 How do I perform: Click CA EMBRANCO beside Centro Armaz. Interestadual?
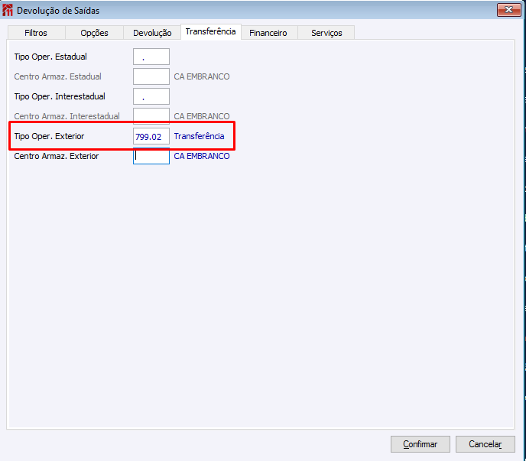click(202, 116)
